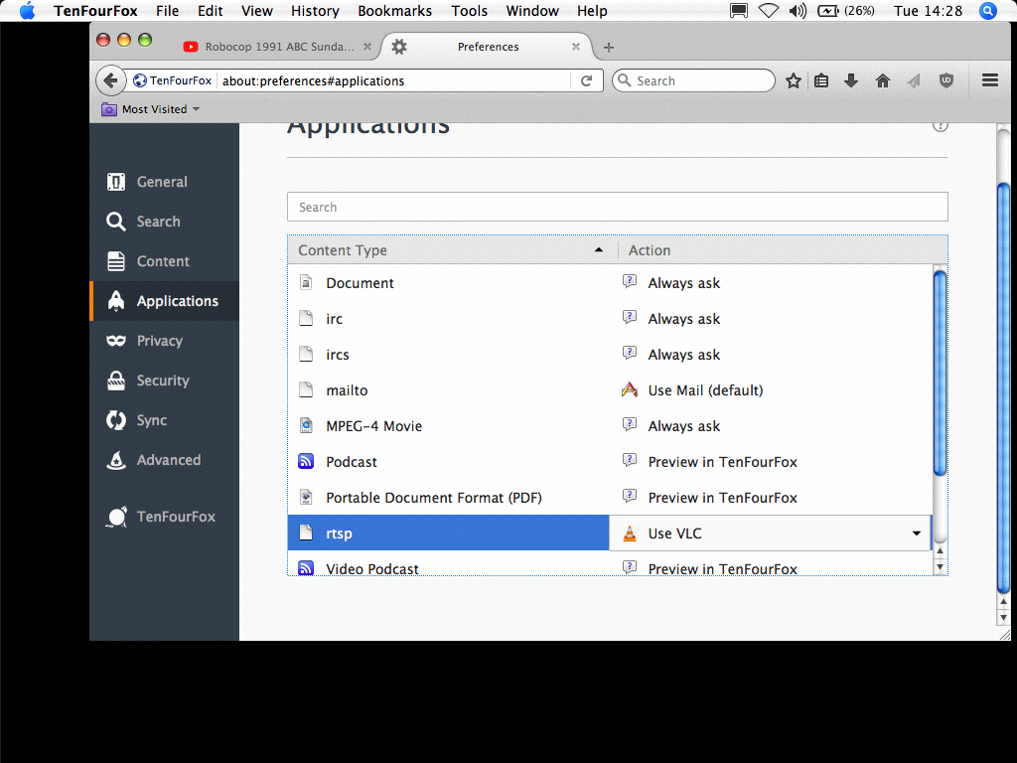Open the downloads arrow icon
This screenshot has width=1017, height=763.
[x=851, y=80]
